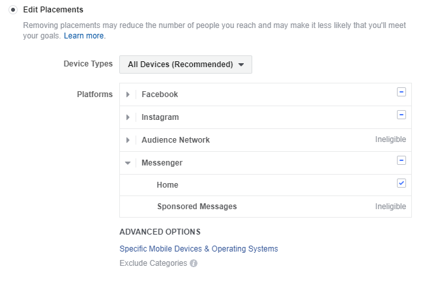Click the Instagram platform label

tap(160, 117)
